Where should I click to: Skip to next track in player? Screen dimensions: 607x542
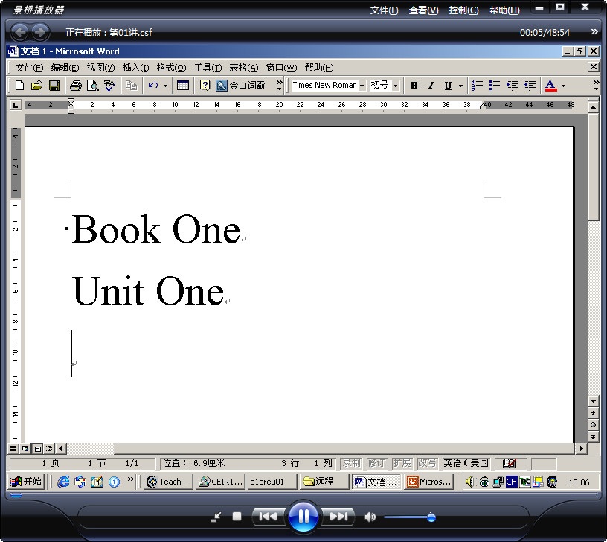click(338, 517)
